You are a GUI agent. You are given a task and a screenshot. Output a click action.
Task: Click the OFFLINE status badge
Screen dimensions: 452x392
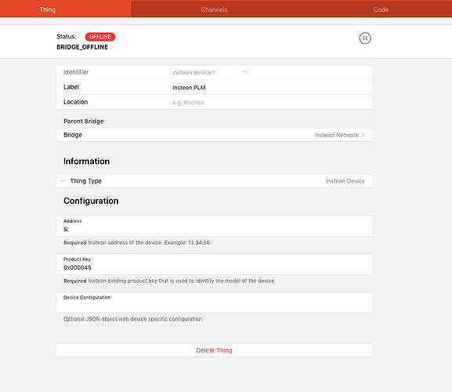(100, 37)
